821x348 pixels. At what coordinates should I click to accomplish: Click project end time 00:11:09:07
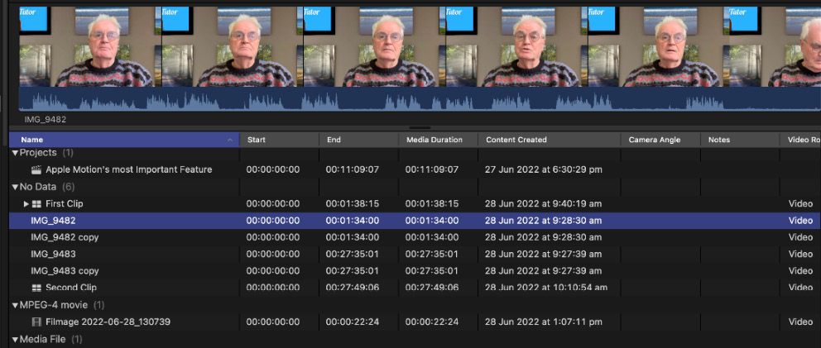pos(353,169)
